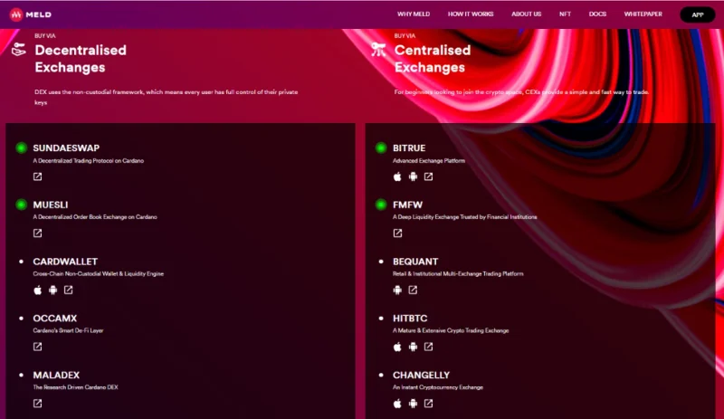This screenshot has width=724, height=419.
Task: Open Bitrue Android app icon
Action: [414, 176]
